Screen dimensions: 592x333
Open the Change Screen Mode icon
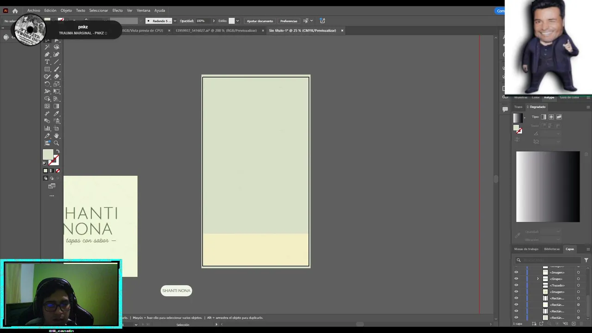tap(52, 186)
